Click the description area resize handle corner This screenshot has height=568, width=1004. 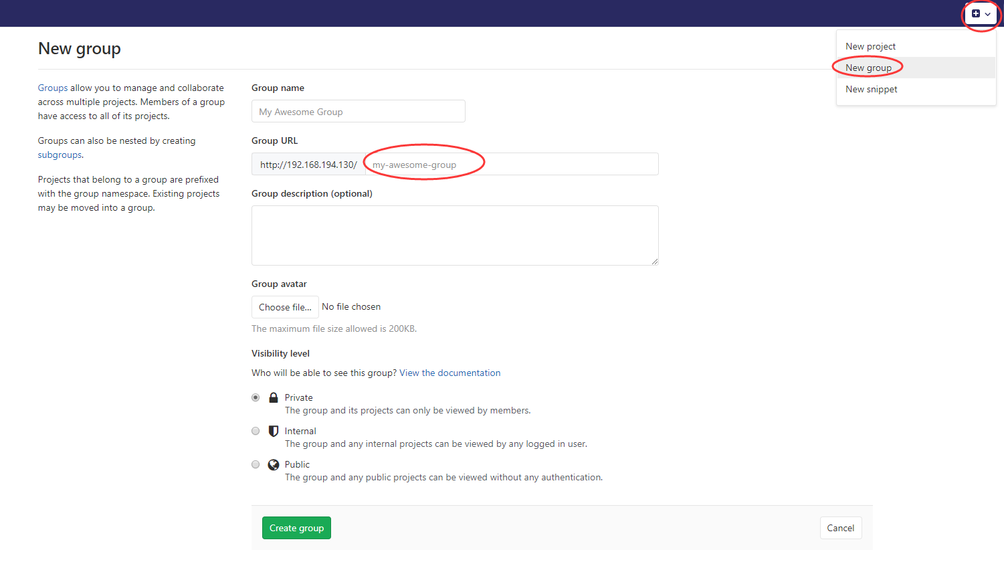655,262
